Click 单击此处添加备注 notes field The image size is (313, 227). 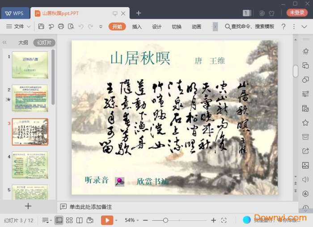point(91,207)
